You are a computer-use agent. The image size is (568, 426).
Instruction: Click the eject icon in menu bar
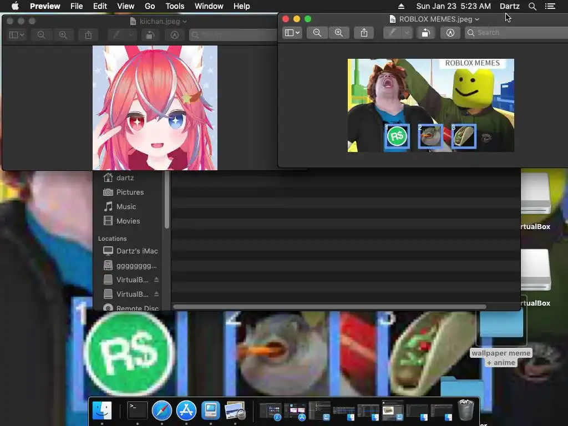click(401, 6)
